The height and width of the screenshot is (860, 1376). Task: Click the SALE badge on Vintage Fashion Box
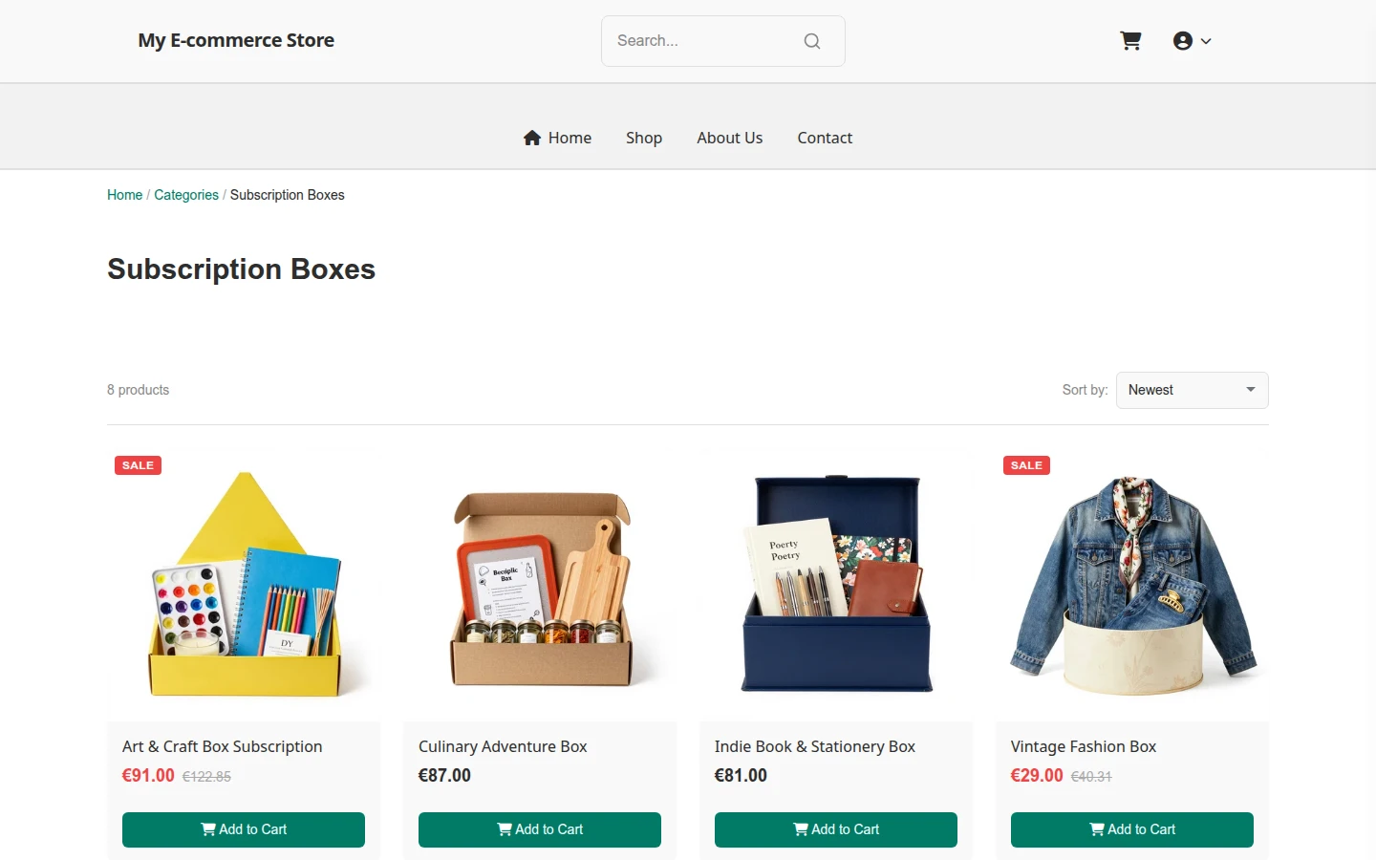click(x=1026, y=465)
